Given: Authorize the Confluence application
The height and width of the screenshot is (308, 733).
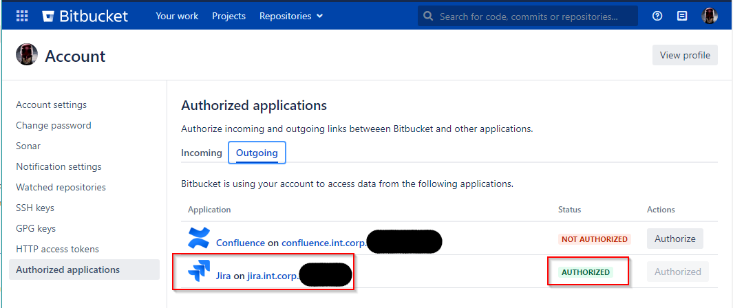Looking at the screenshot, I should point(674,239).
